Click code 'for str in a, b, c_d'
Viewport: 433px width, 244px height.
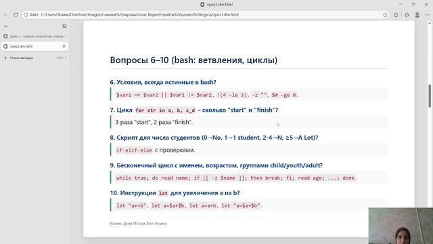pyautogui.click(x=165, y=110)
